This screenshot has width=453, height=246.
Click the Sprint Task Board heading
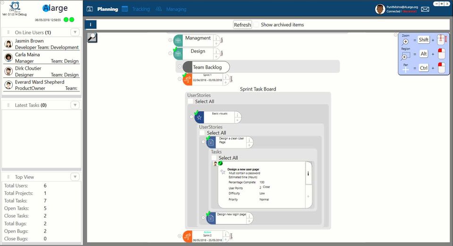[x=258, y=89]
